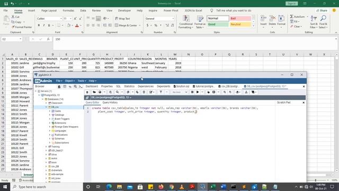Click Tell me what you want to do
Image resolution: width=339 pixels, height=191 pixels.
point(234,11)
